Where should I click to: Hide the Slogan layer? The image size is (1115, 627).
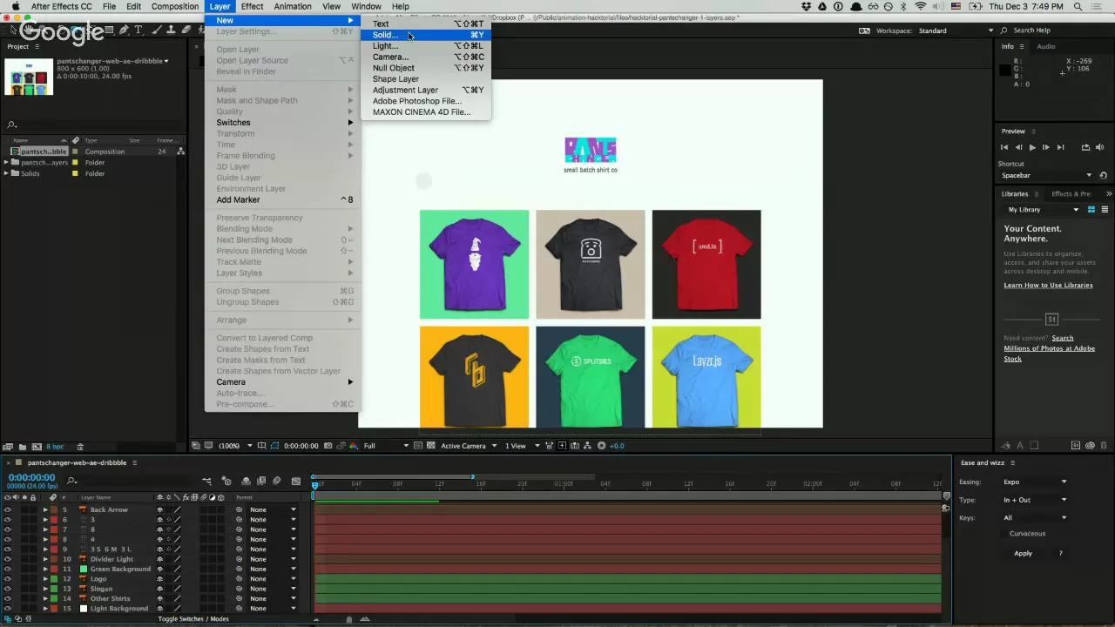(x=8, y=590)
